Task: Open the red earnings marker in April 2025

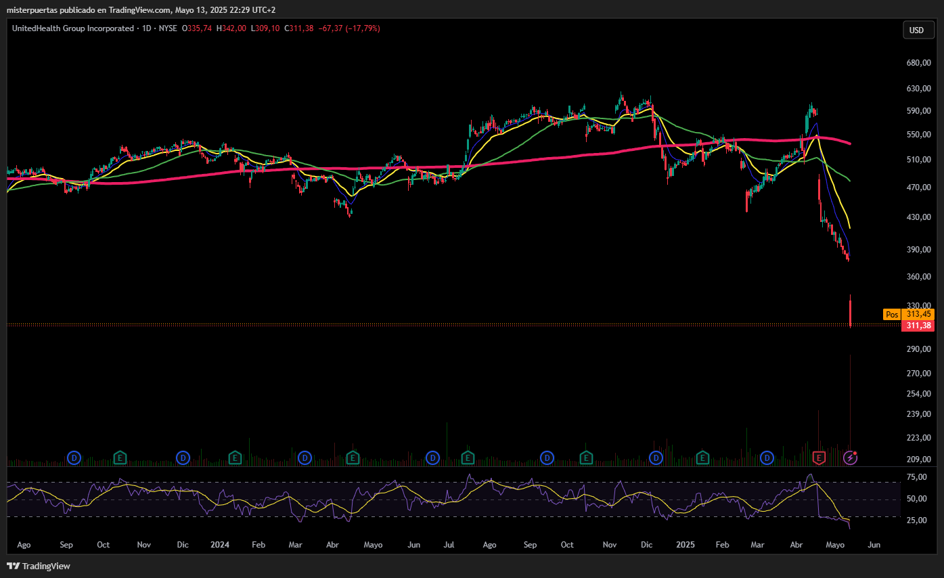Action: coord(819,458)
